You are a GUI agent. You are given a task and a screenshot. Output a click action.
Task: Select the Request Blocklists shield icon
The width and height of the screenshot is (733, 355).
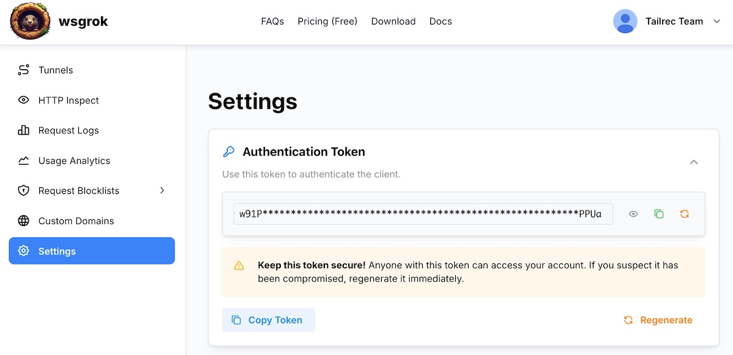pyautogui.click(x=23, y=190)
